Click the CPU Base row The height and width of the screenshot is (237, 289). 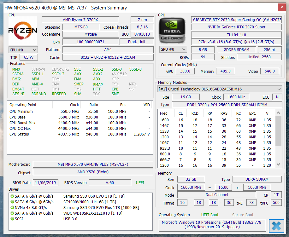(x=80, y=117)
